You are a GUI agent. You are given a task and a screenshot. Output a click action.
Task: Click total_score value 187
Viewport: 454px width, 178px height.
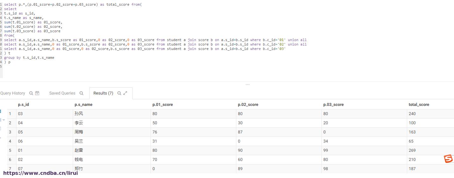click(x=412, y=169)
